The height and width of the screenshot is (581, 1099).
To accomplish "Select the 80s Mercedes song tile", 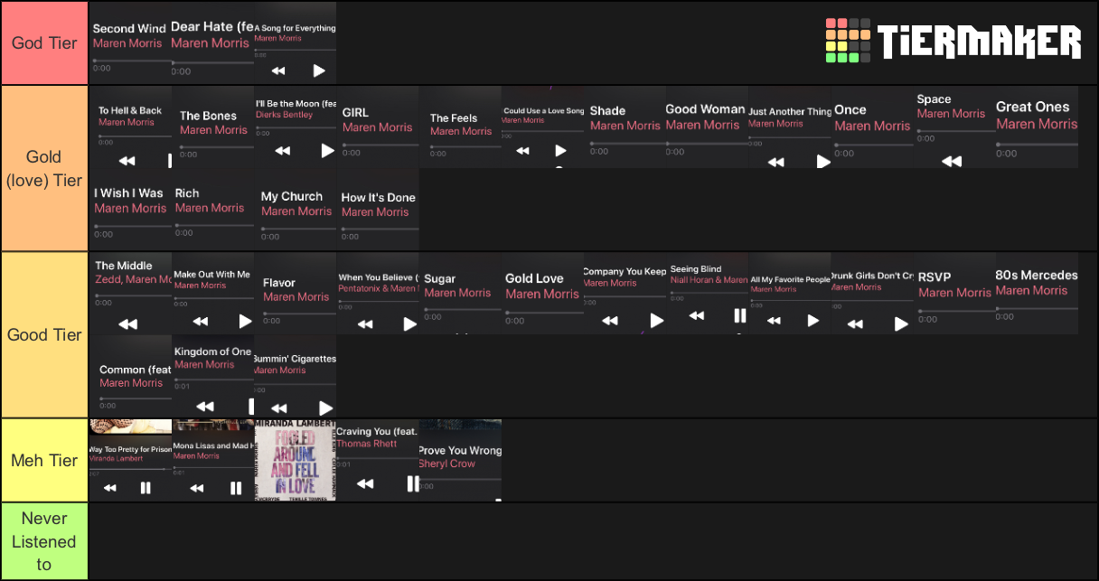I will 1036,294.
